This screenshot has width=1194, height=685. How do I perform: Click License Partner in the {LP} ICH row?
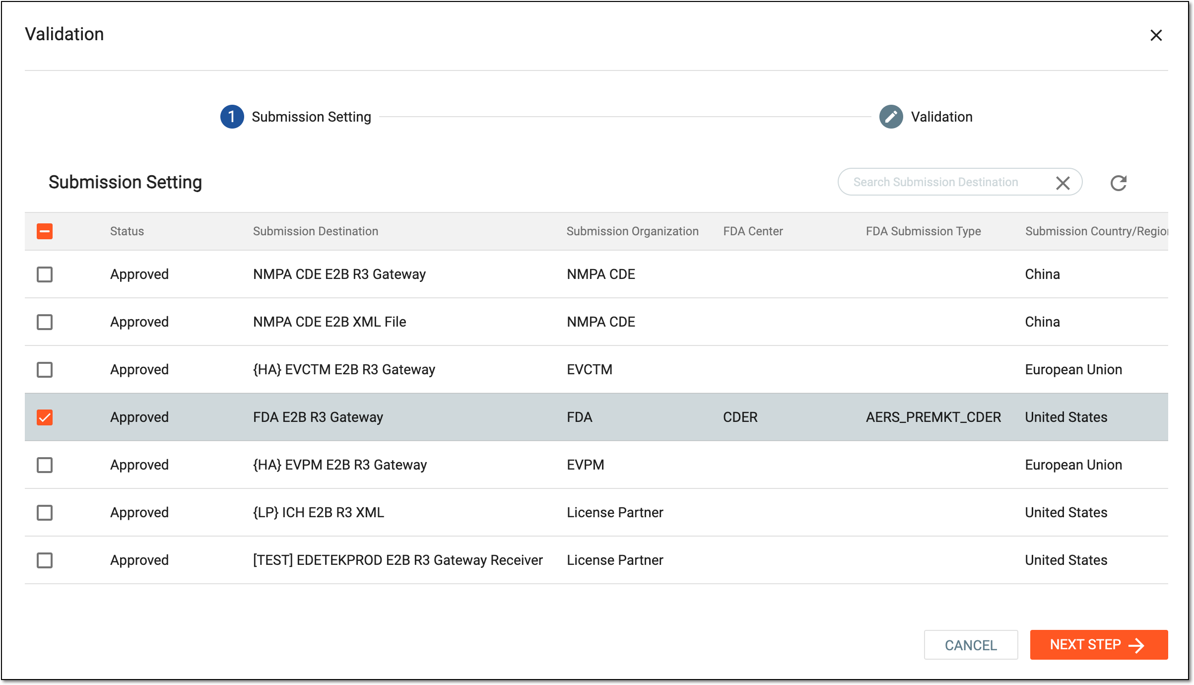615,513
